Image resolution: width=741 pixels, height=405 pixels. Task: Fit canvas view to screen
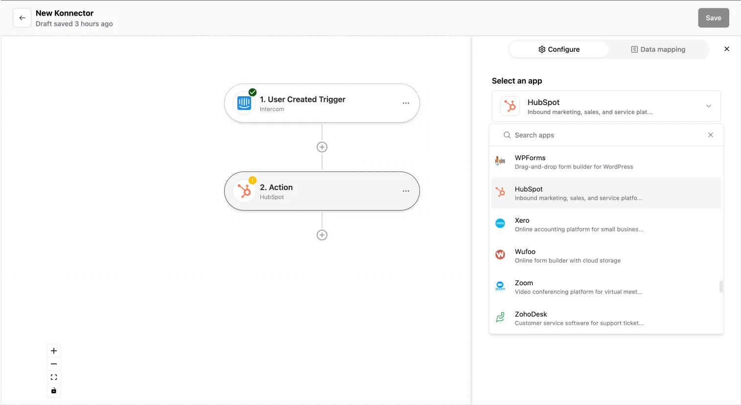[x=54, y=377]
